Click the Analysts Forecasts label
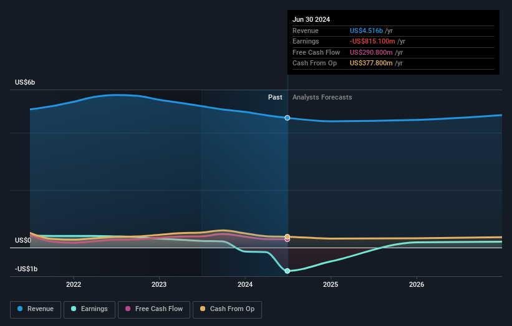The image size is (512, 326). pyautogui.click(x=322, y=97)
